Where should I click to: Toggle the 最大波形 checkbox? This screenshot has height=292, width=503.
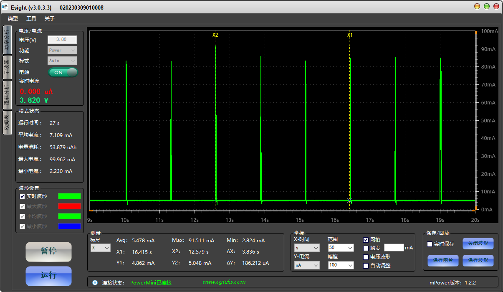coord(23,206)
